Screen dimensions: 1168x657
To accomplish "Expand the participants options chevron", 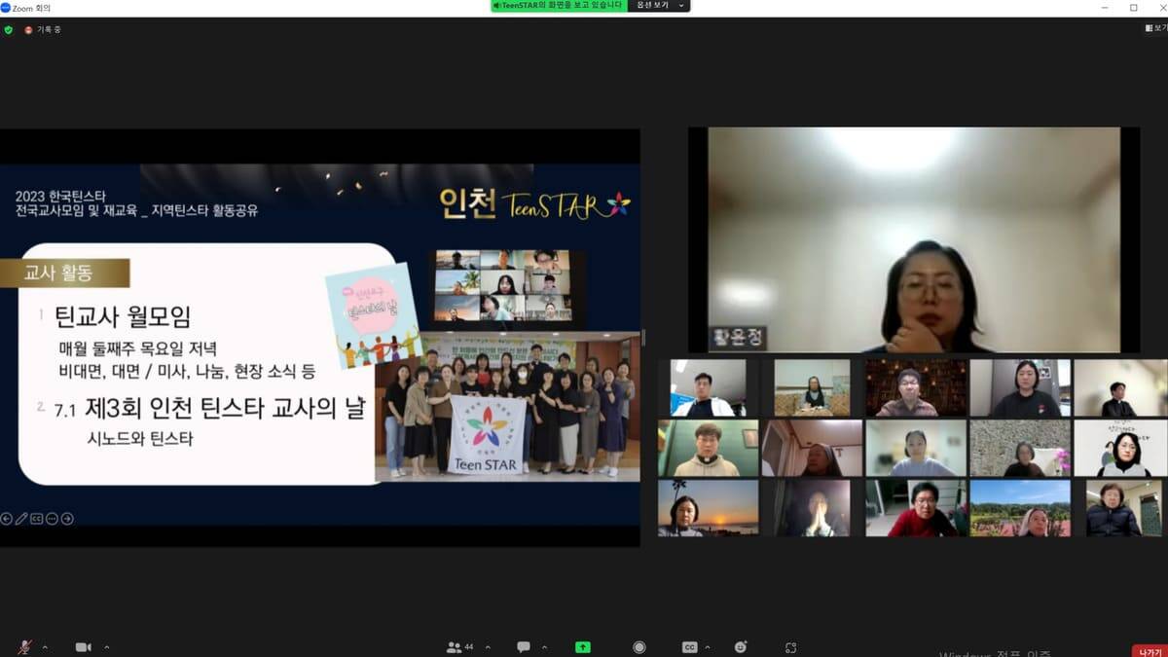I will coord(488,647).
